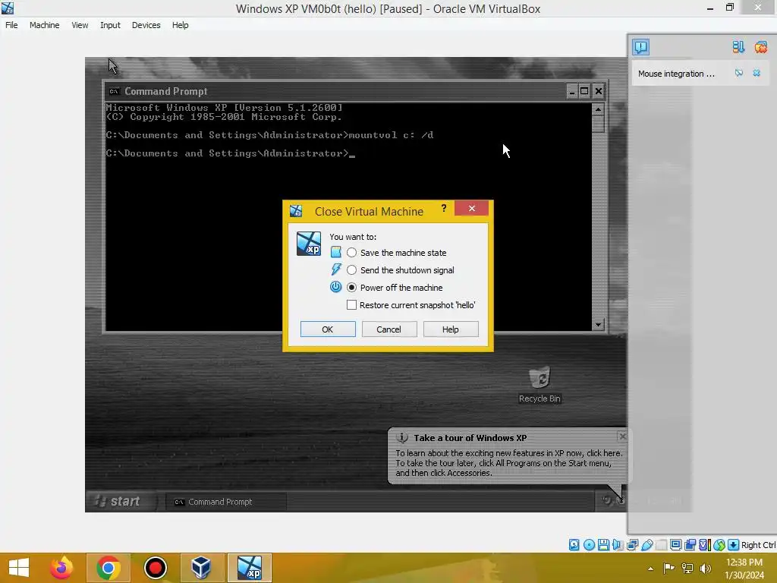Open the Devices menu

coord(146,25)
